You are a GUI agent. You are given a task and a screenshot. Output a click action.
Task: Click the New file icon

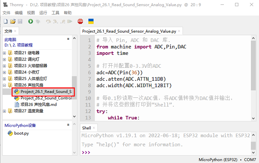[x=6, y=22]
